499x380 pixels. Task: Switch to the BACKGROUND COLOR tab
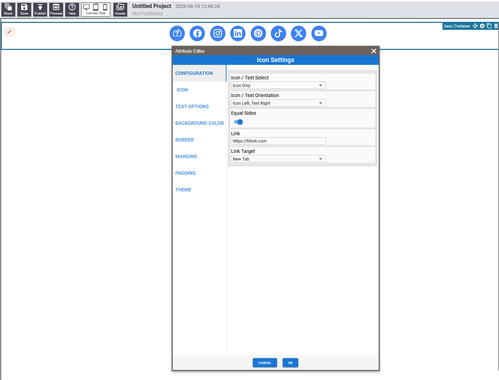coord(199,123)
